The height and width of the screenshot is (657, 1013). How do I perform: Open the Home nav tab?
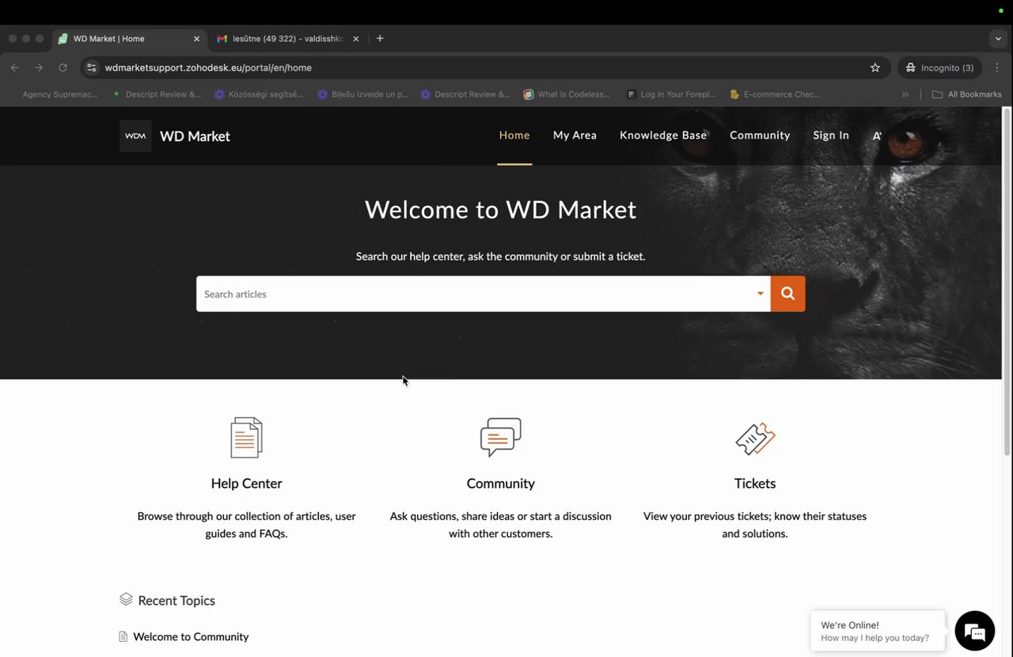(x=514, y=135)
